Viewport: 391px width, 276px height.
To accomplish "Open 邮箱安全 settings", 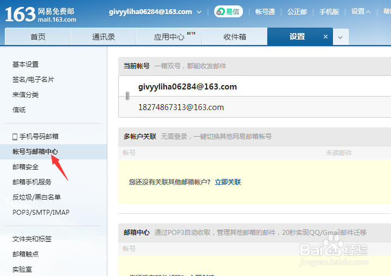I will [x=25, y=167].
